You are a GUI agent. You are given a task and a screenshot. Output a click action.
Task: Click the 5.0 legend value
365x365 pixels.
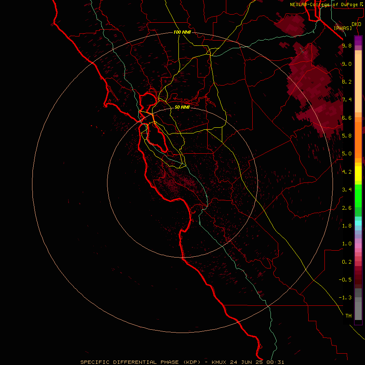click(347, 154)
